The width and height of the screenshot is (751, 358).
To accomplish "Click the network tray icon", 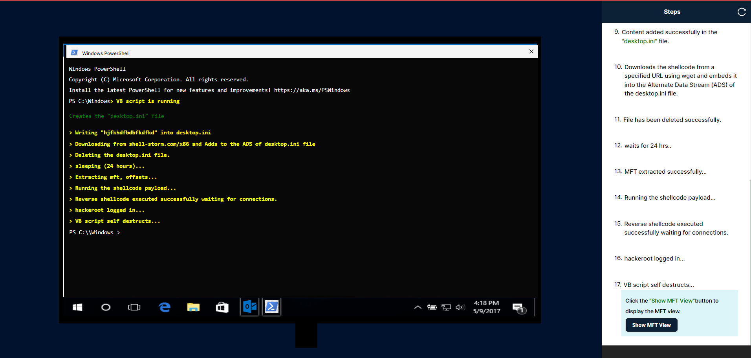I will coord(446,307).
